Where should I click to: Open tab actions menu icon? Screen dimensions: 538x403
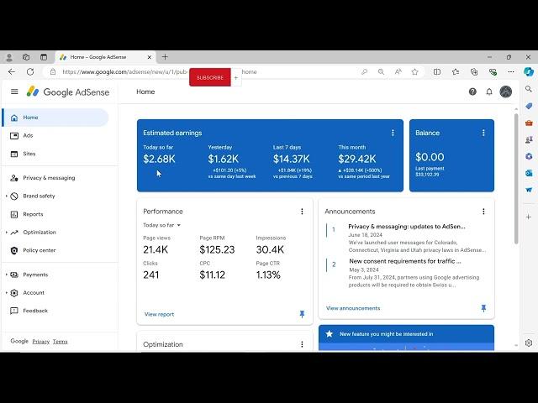44,57
